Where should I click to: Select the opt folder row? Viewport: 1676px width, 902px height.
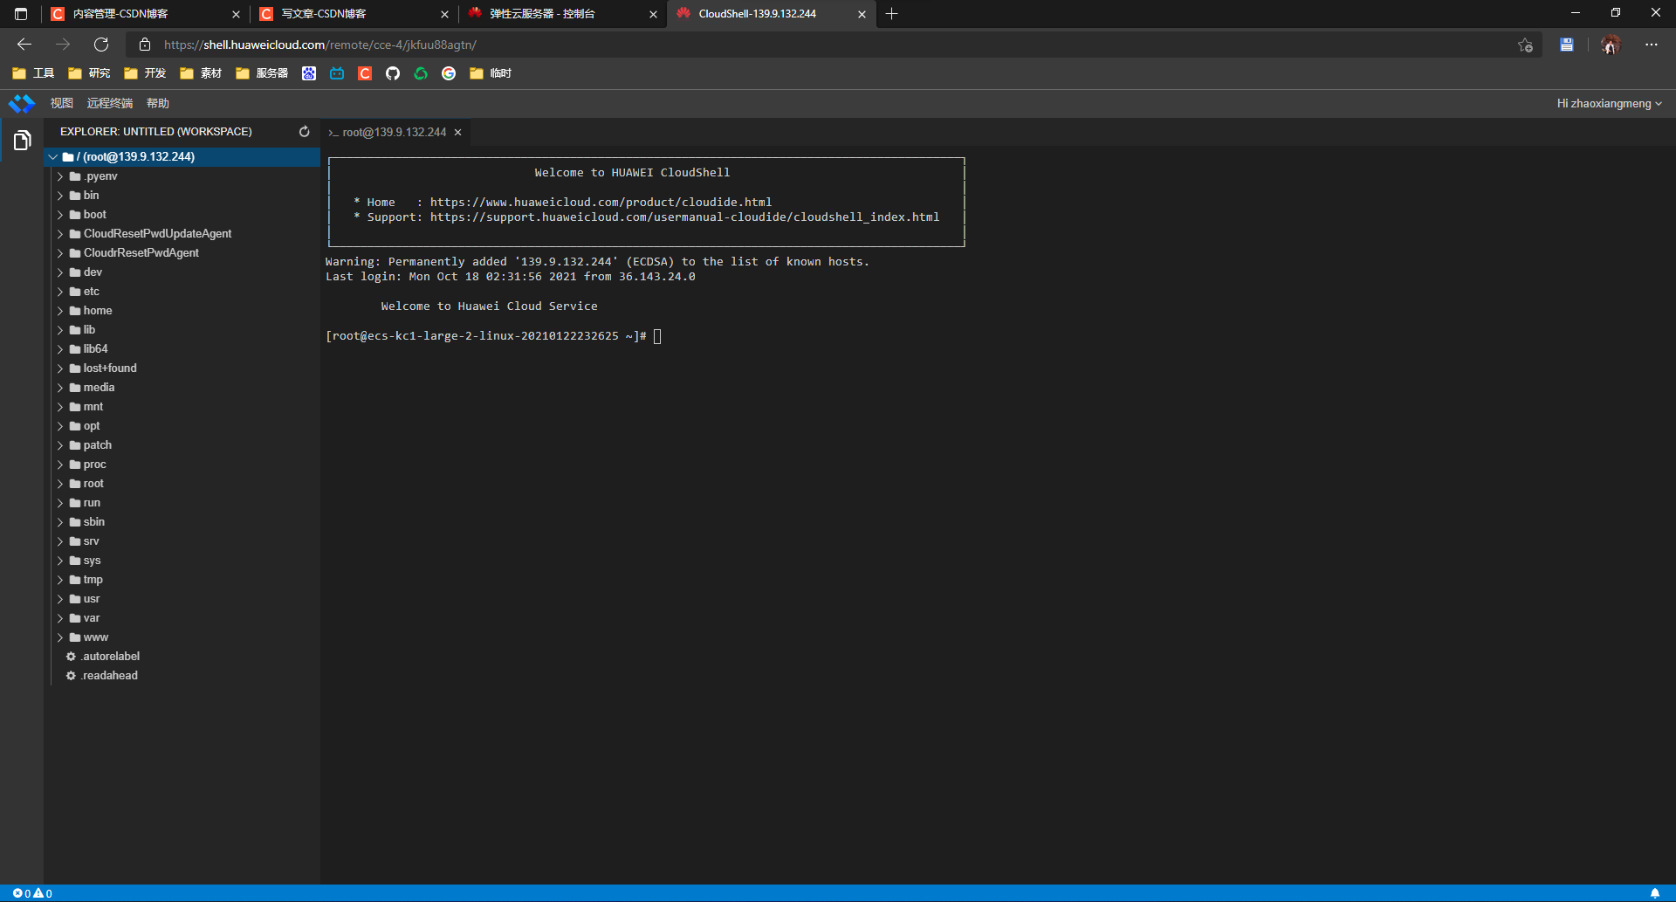[x=182, y=426]
